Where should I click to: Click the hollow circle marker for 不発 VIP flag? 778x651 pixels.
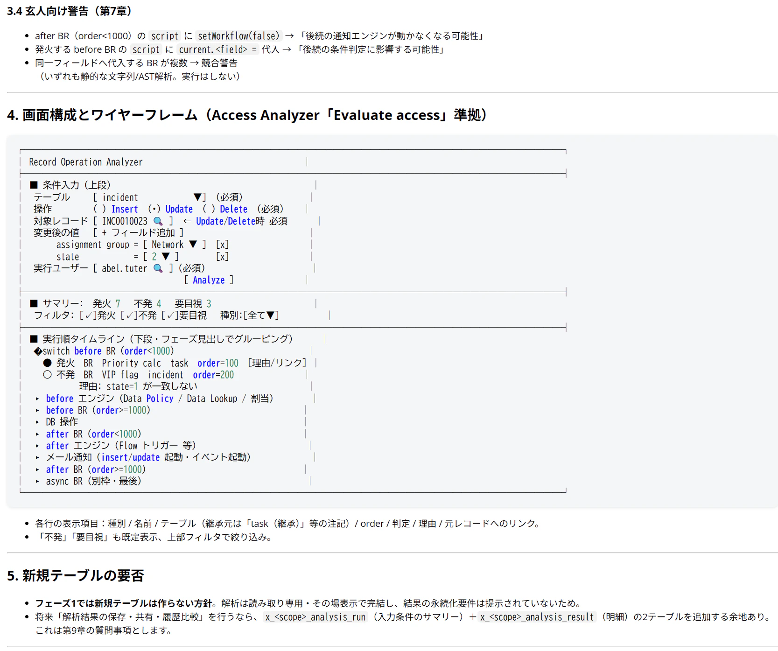[47, 375]
